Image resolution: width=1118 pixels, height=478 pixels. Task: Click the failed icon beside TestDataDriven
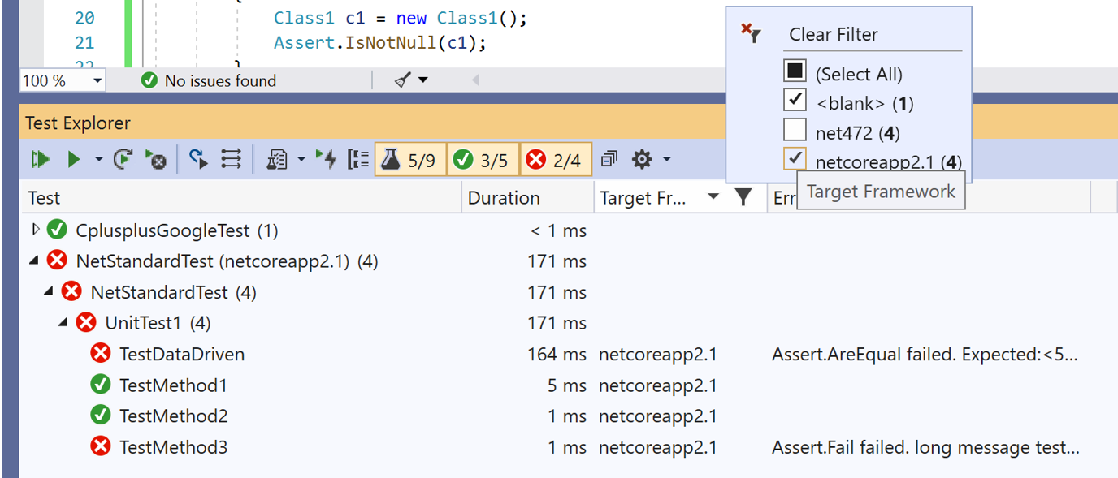101,353
